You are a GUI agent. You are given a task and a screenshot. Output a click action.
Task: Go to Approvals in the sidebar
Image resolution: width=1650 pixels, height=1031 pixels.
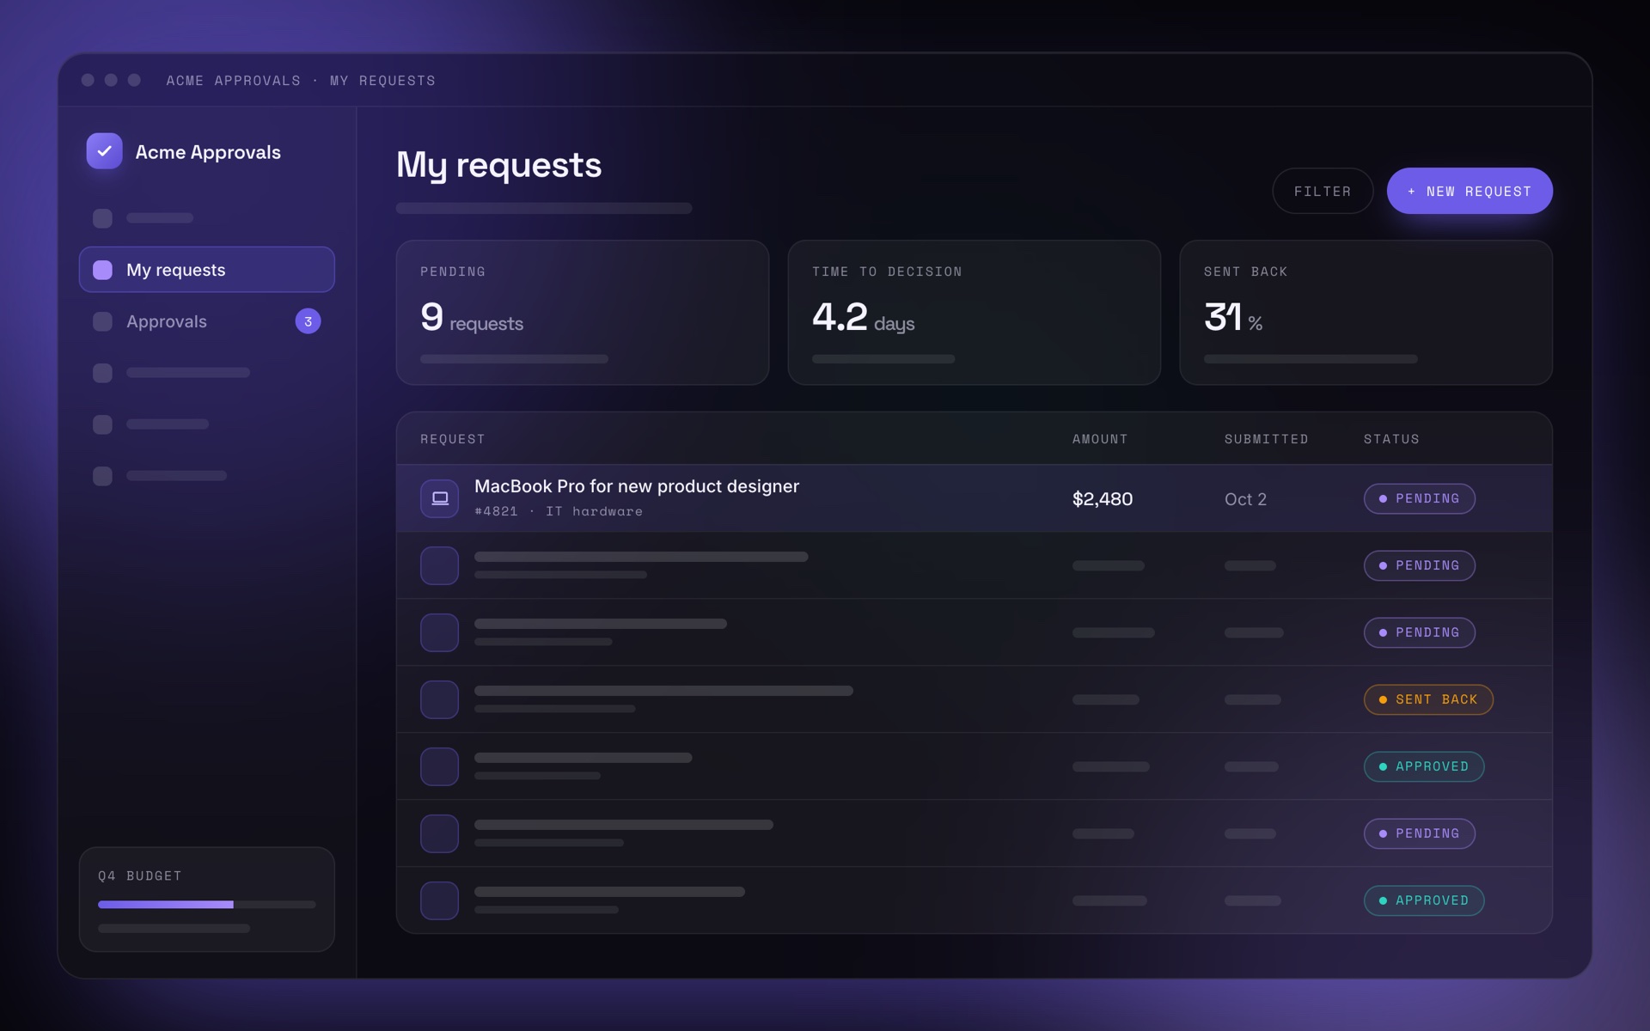click(x=206, y=321)
